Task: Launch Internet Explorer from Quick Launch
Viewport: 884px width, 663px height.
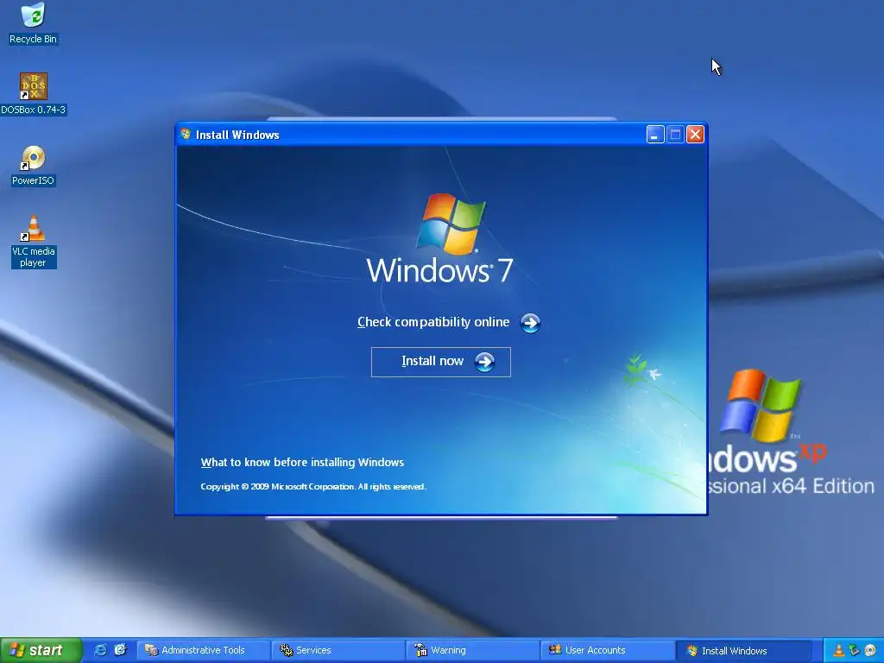Action: click(x=100, y=650)
